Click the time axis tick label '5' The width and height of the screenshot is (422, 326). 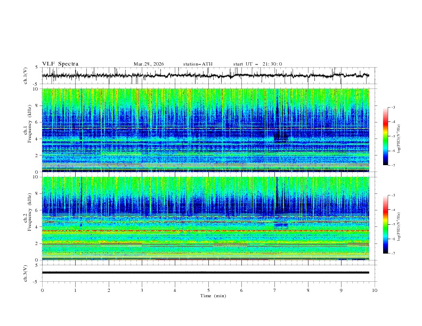pyautogui.click(x=208, y=290)
